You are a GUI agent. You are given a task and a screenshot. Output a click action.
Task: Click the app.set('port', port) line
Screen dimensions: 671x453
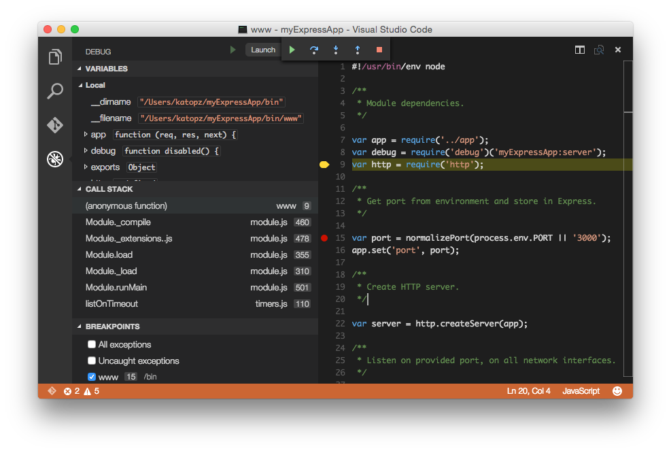[405, 250]
